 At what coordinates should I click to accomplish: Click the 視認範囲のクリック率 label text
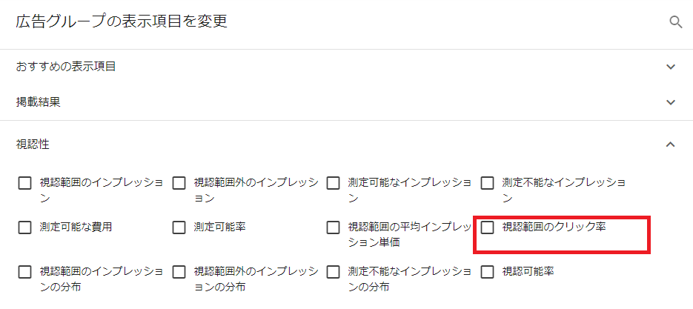[x=554, y=227]
